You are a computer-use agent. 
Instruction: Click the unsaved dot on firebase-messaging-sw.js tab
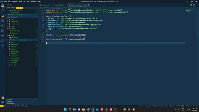(x=88, y=5)
